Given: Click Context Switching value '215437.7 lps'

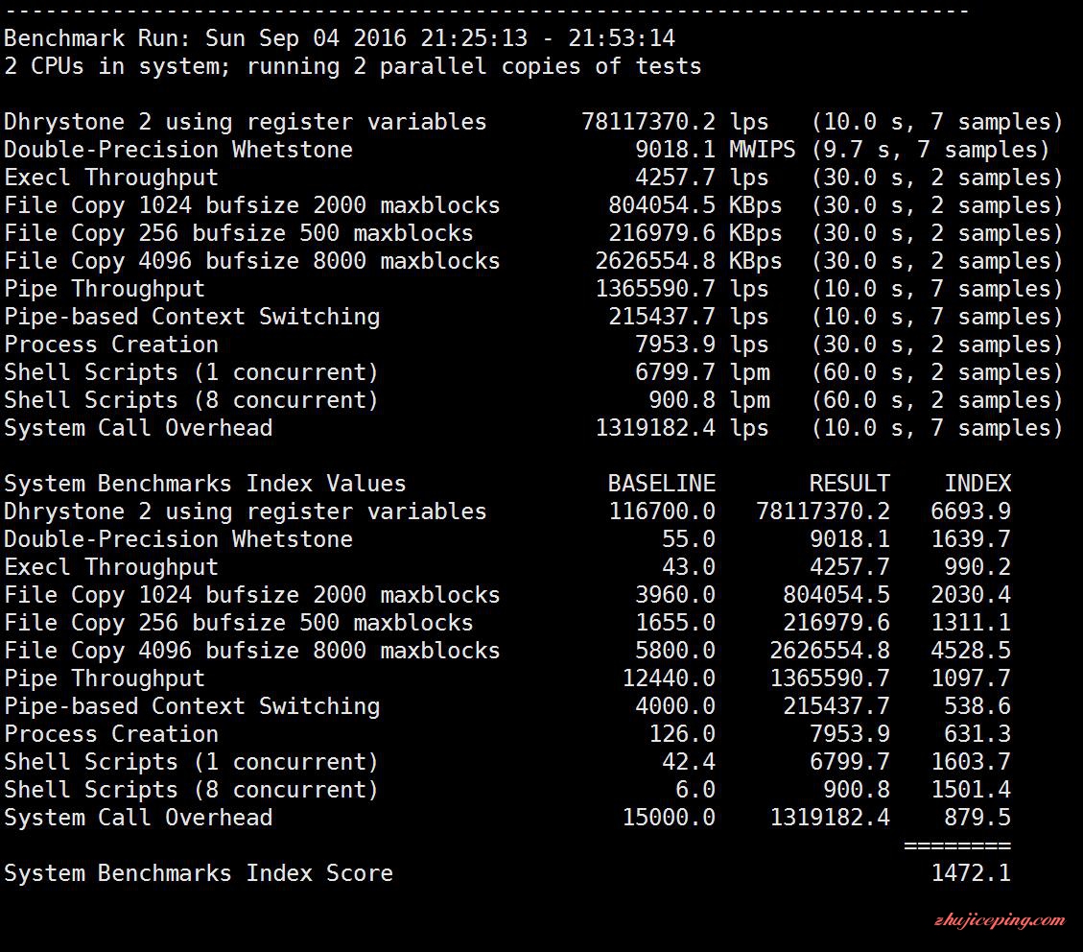Looking at the screenshot, I should click(x=689, y=317).
